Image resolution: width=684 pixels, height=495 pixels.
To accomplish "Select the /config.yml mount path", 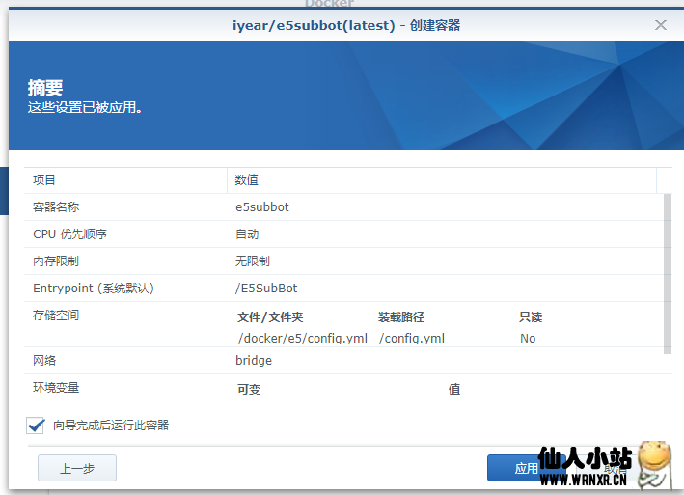I will [411, 339].
